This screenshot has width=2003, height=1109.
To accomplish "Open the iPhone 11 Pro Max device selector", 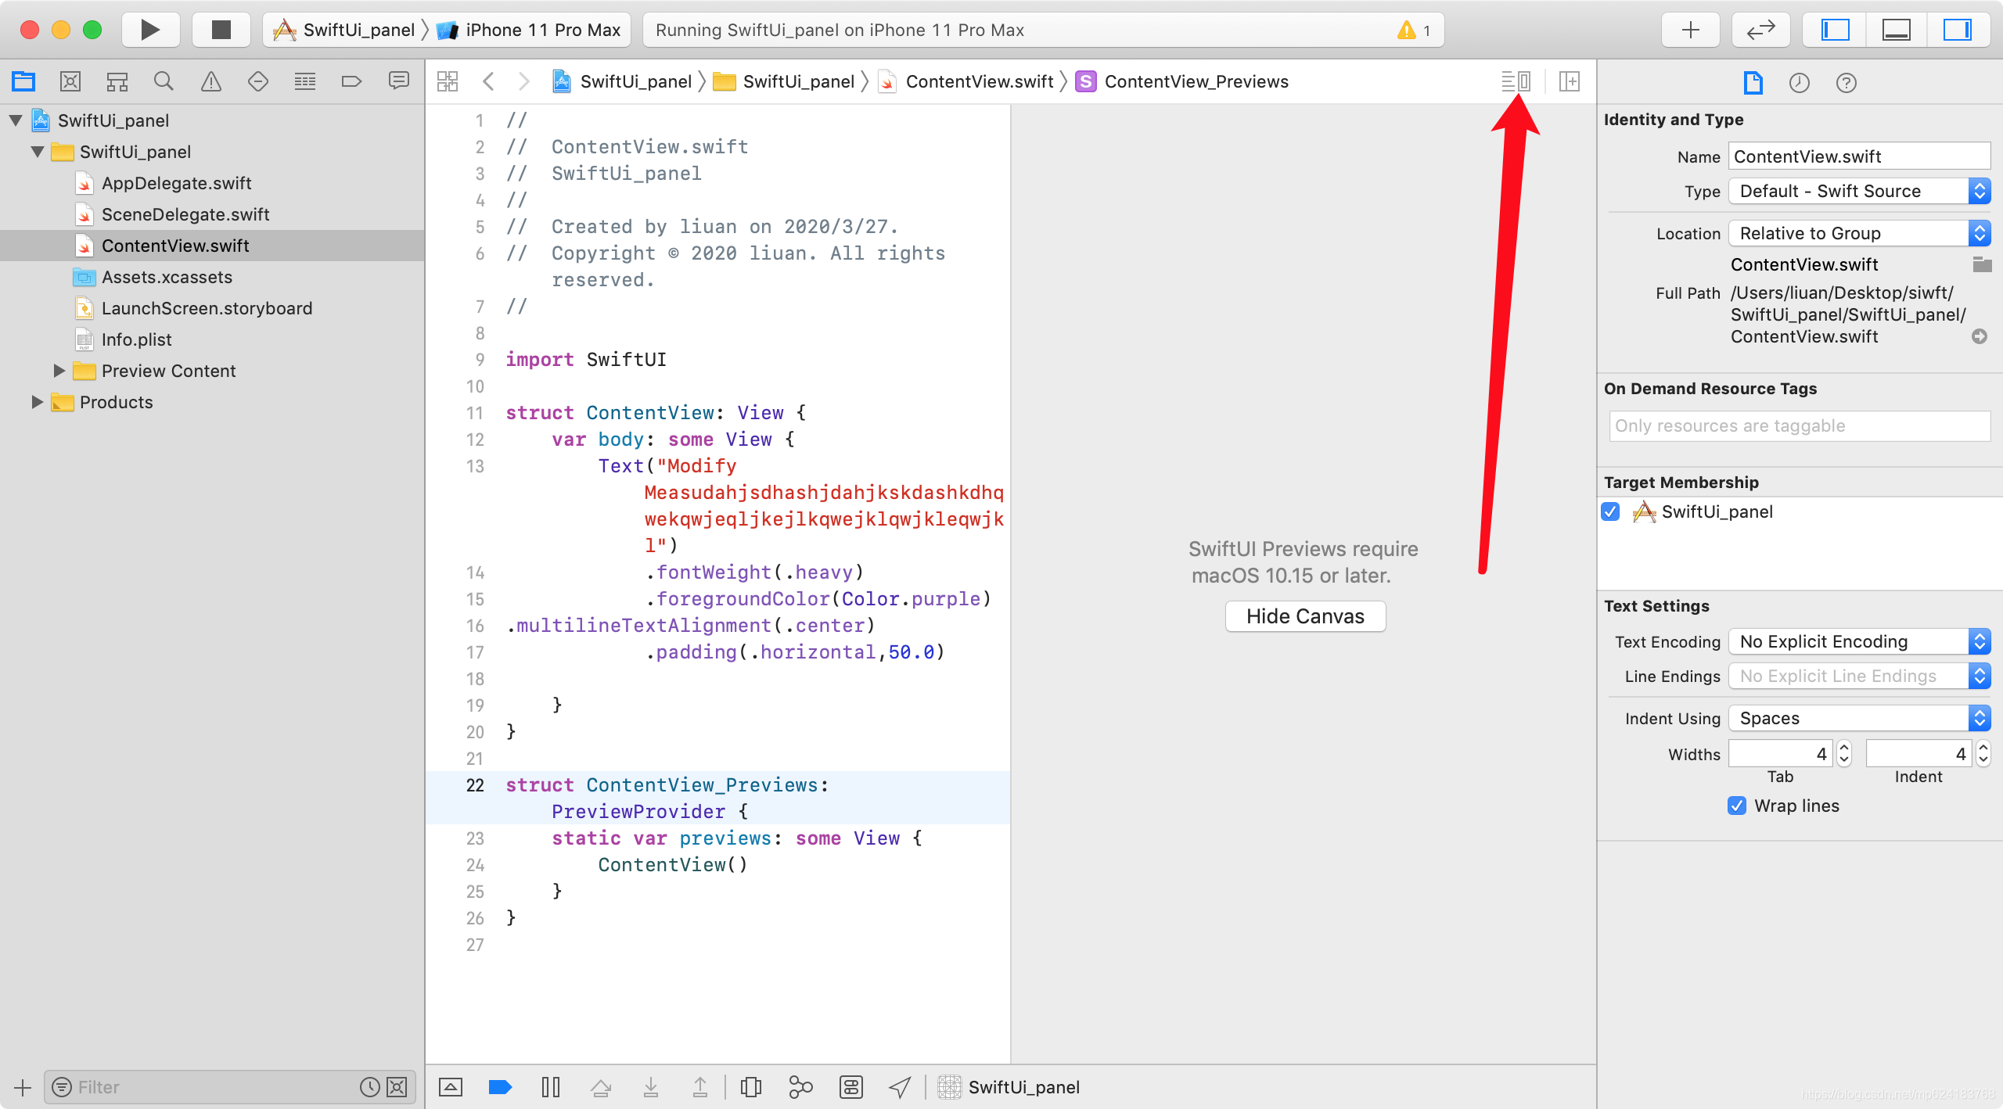I will tap(529, 30).
